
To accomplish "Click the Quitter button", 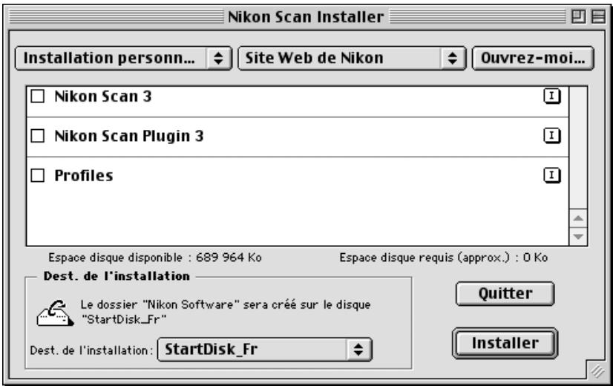I will tap(505, 293).
